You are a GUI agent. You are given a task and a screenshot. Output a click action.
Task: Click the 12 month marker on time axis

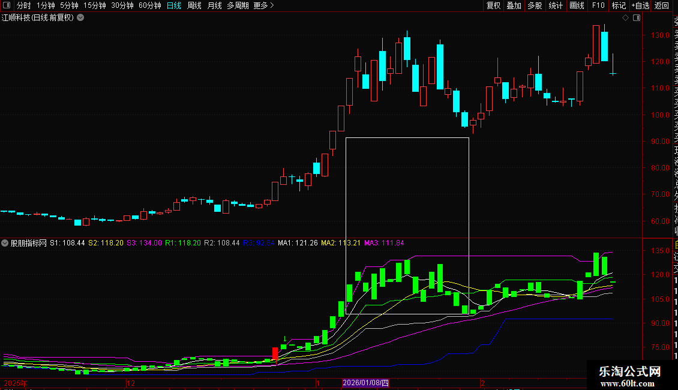point(131,383)
